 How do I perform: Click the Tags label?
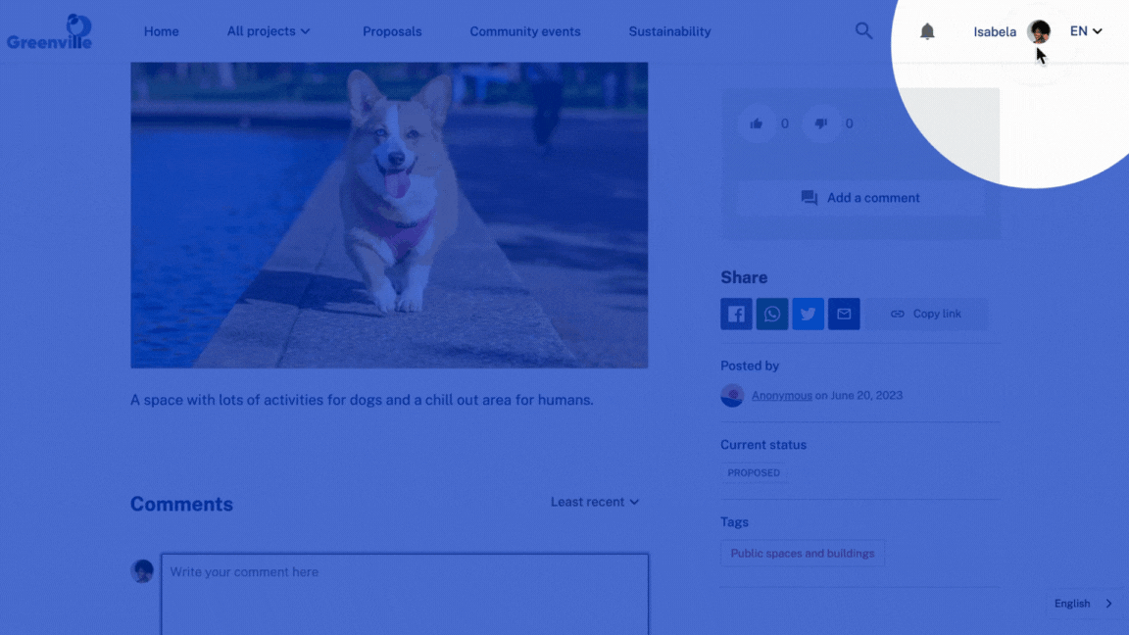point(734,522)
